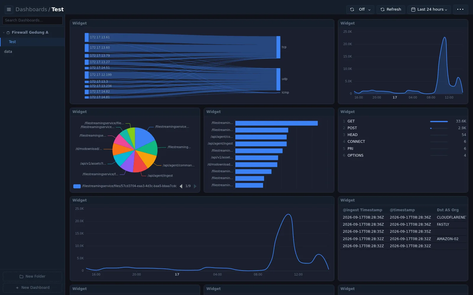
Task: Select the 172.17.13.61 Sankey node
Action: 87,37
